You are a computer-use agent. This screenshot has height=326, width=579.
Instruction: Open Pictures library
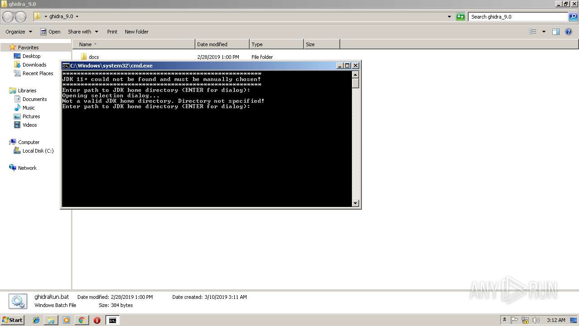(31, 116)
